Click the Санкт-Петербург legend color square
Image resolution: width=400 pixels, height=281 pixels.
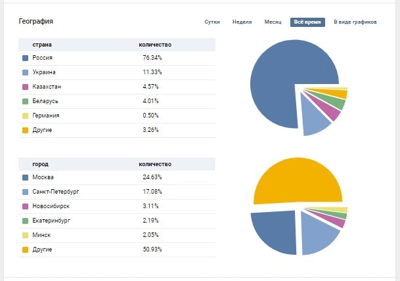tap(25, 192)
